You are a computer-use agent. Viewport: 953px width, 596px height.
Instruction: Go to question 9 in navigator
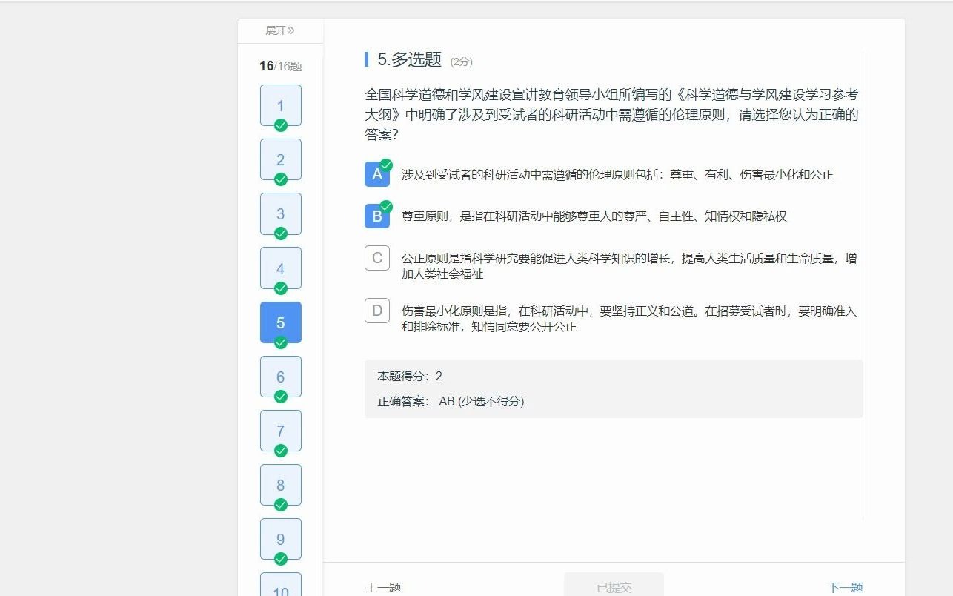coord(281,539)
